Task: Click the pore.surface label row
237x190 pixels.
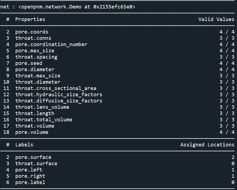Action: tap(118, 157)
